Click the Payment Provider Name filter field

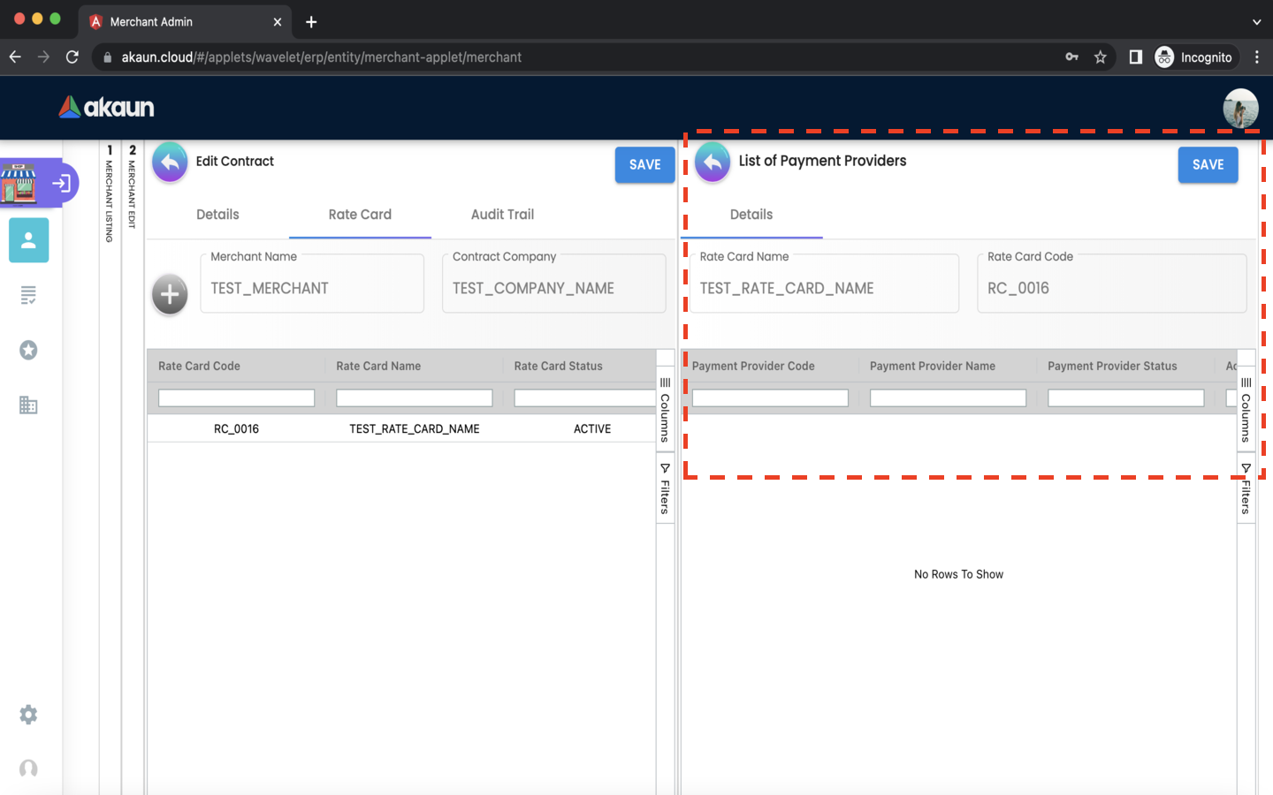point(948,398)
